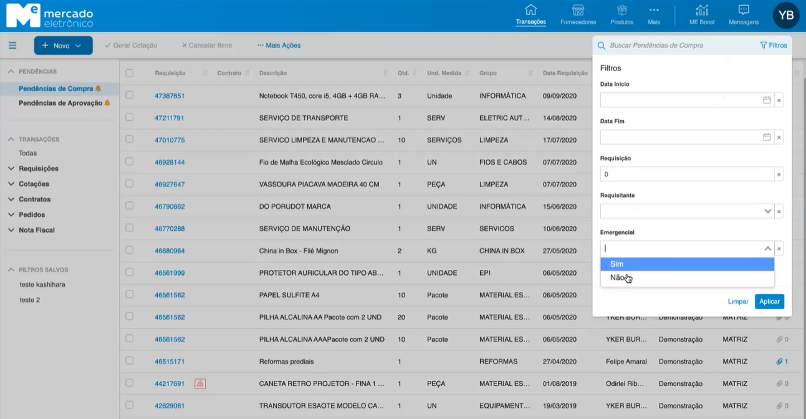
Task: Collapse the Emergencial combo box
Action: 768,249
